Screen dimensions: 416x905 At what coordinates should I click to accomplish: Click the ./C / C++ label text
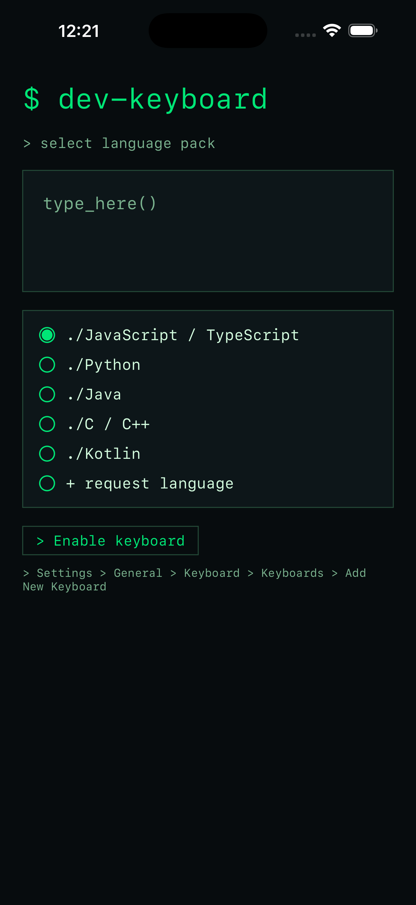(x=108, y=424)
